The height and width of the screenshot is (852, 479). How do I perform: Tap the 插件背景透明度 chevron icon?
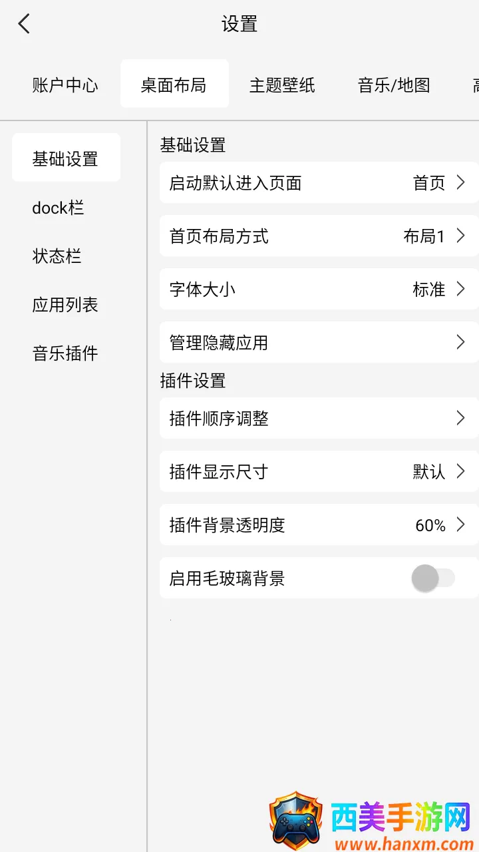tap(460, 525)
